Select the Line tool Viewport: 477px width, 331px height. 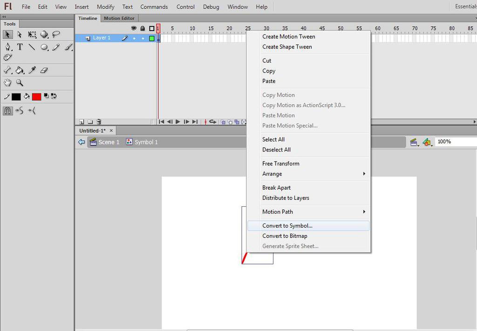point(32,47)
